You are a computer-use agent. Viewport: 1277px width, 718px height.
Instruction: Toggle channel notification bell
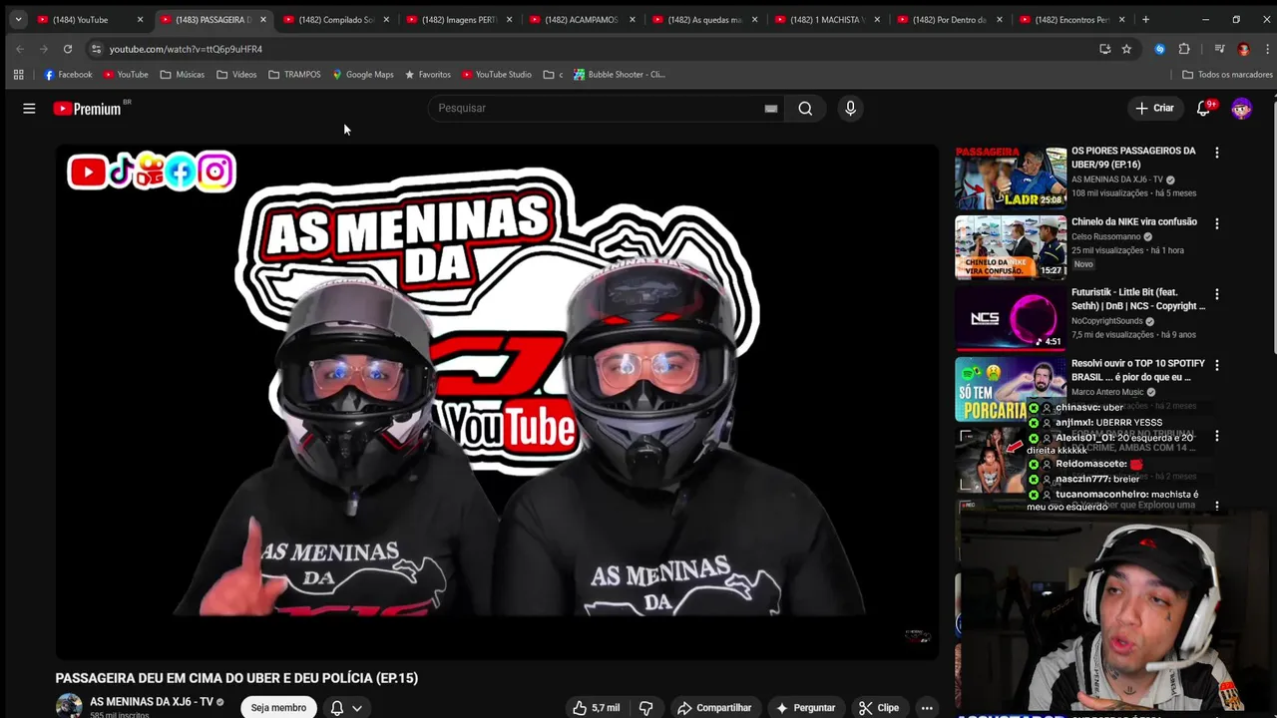337,708
